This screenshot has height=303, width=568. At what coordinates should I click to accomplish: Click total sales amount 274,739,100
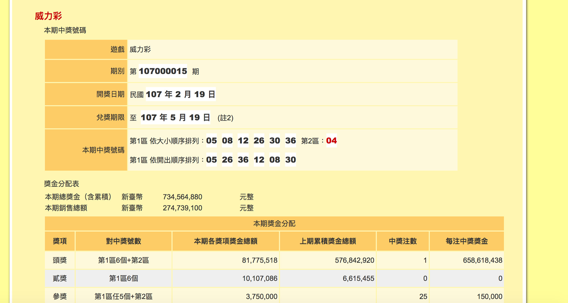coord(182,208)
